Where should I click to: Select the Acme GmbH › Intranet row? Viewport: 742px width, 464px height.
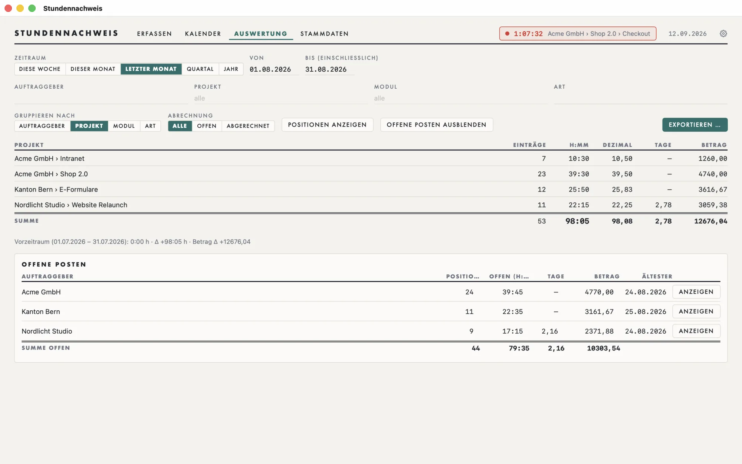tap(371, 159)
